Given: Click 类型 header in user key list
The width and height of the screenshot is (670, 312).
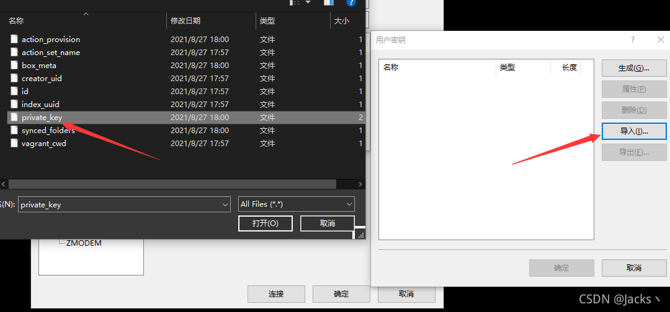Looking at the screenshot, I should click(x=507, y=67).
